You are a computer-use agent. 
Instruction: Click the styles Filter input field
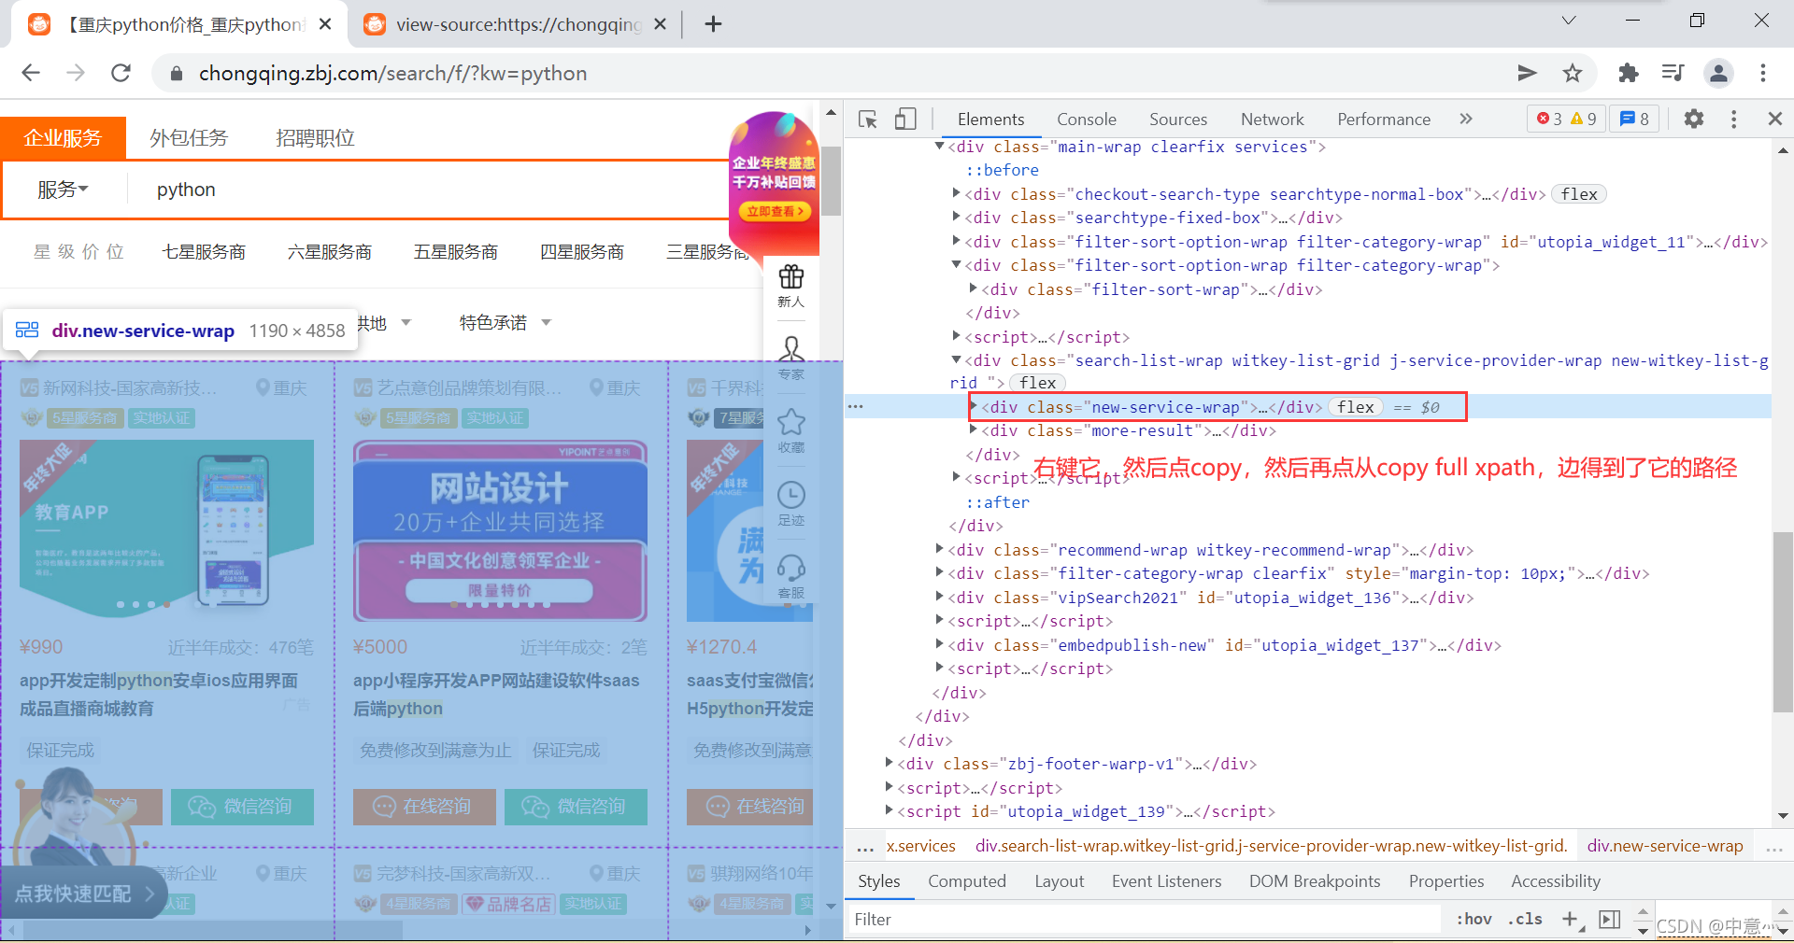click(x=1146, y=920)
